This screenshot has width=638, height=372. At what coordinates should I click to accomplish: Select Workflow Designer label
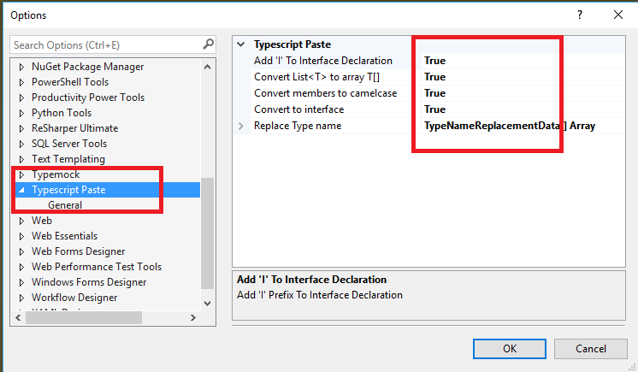74,298
